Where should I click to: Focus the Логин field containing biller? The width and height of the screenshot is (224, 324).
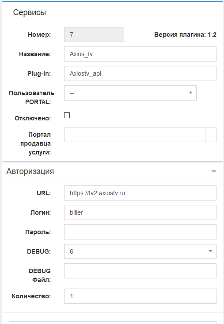click(x=140, y=212)
